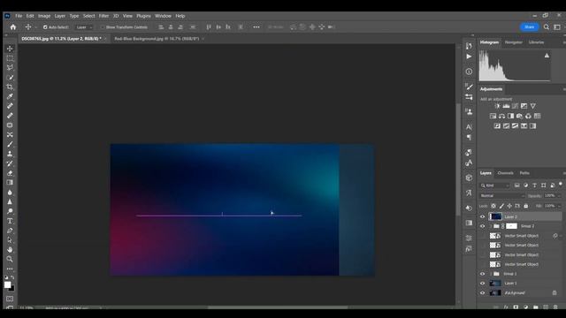
Task: Expand the Group 2 folder
Action: pos(492,226)
